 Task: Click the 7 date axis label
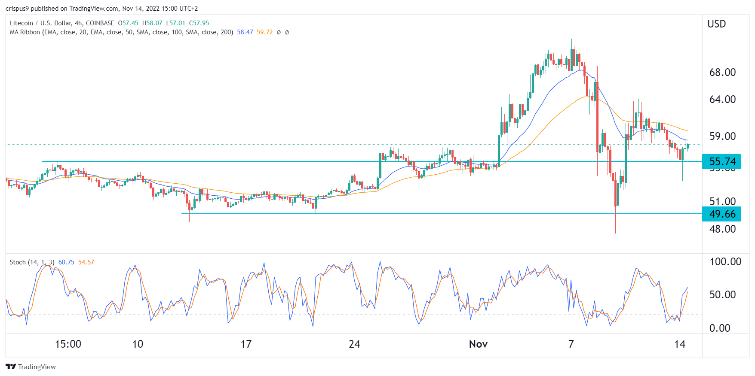(x=571, y=344)
